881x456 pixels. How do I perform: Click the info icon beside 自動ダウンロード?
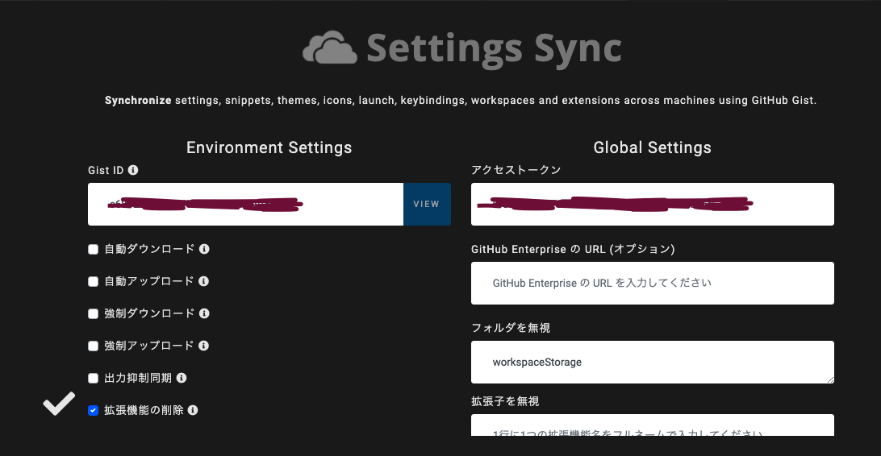(x=205, y=248)
